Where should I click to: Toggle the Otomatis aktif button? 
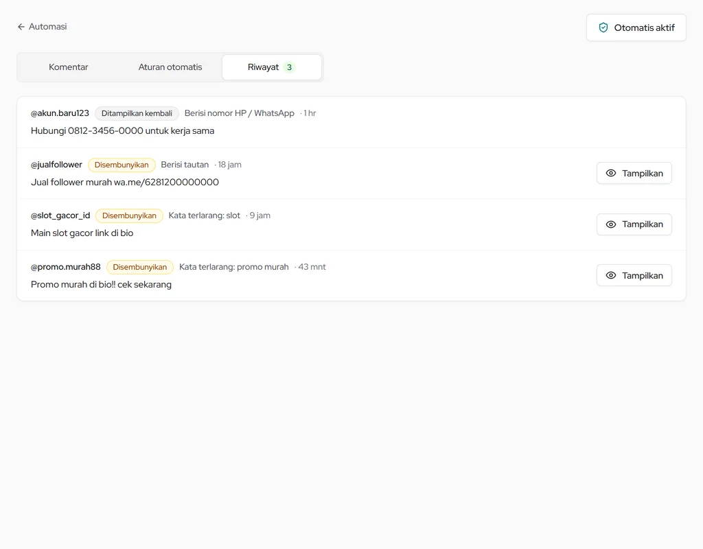[636, 27]
